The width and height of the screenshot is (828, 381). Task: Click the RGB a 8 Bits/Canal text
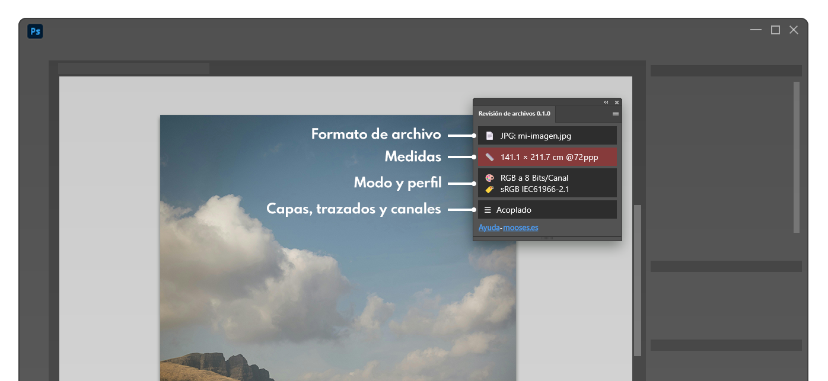[534, 178]
